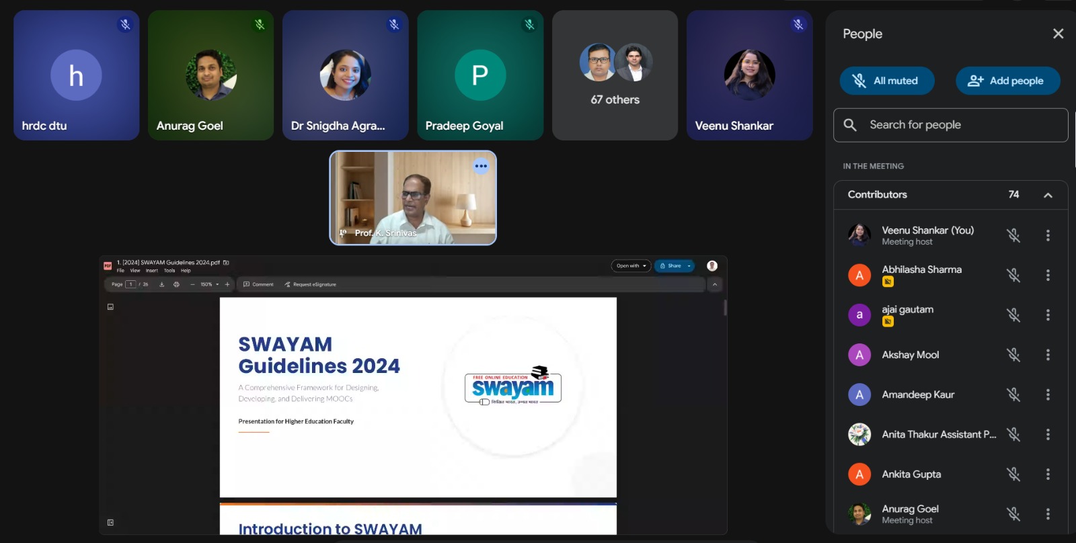Print the SWAYAM Guidelines PDF
The height and width of the screenshot is (543, 1076).
[176, 284]
